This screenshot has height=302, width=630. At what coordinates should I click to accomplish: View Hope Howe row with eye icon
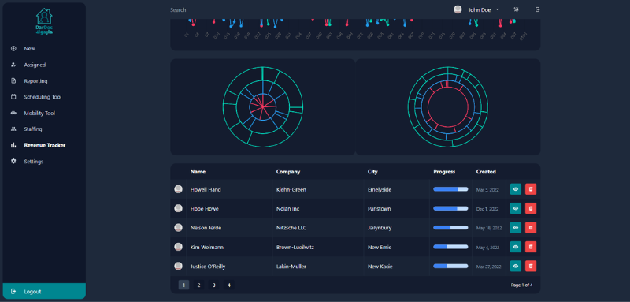(x=516, y=208)
